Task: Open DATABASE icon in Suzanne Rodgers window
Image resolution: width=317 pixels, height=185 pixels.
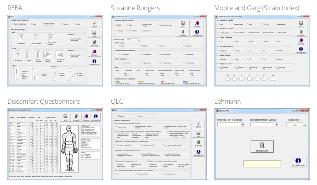Action: (183, 32)
